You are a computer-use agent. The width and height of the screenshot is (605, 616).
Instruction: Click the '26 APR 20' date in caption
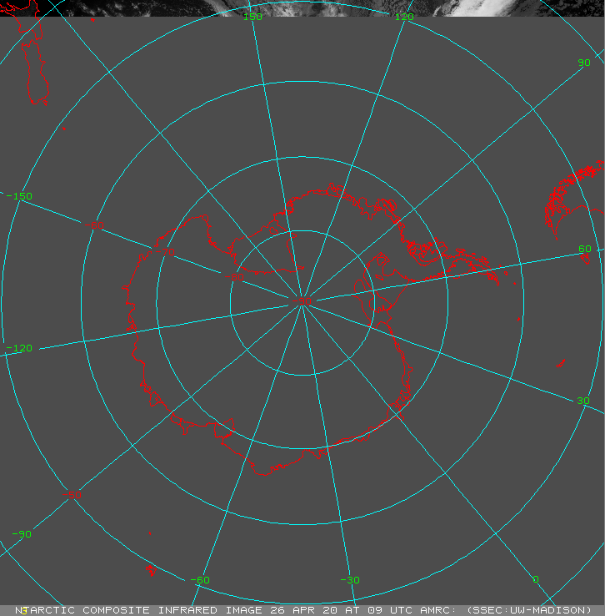point(307,610)
